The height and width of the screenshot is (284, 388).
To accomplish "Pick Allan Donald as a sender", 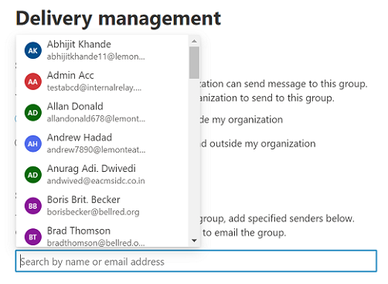I will point(103,113).
